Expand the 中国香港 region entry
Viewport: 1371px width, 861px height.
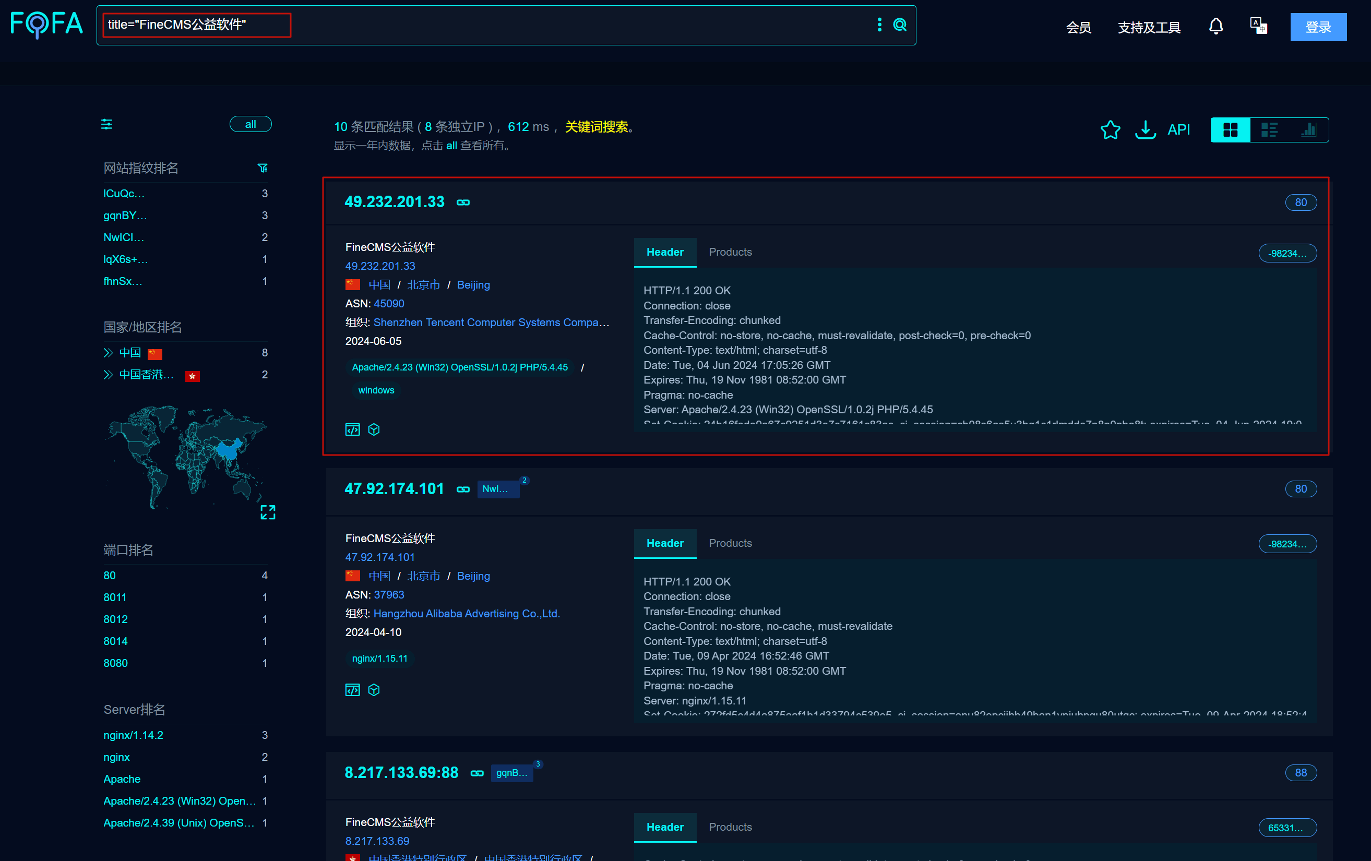108,375
